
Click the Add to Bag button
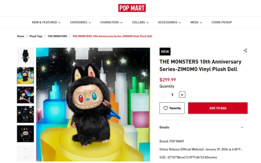click(218, 108)
